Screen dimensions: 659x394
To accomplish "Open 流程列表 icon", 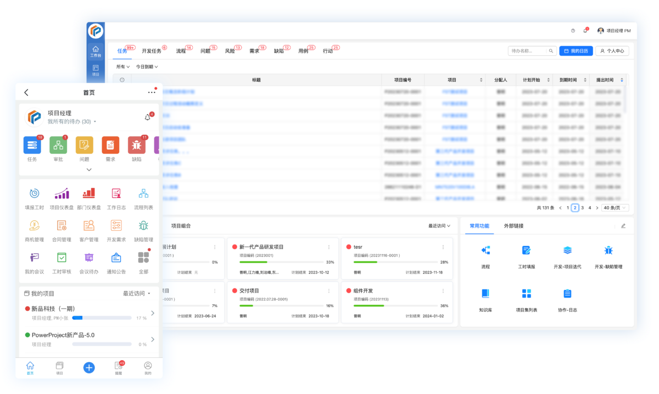I will tap(143, 193).
